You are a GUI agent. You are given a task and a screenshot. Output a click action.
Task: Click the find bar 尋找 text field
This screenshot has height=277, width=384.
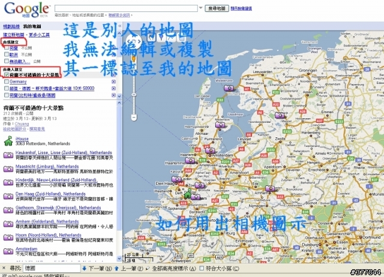point(52,269)
